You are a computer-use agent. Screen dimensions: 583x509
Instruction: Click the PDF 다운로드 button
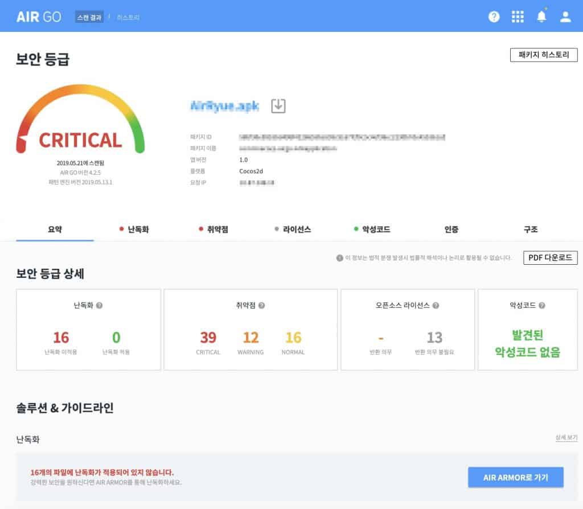click(x=551, y=257)
